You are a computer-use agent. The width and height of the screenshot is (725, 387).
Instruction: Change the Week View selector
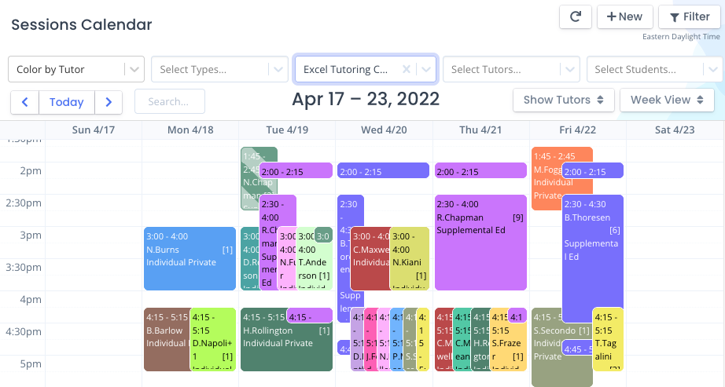click(667, 100)
